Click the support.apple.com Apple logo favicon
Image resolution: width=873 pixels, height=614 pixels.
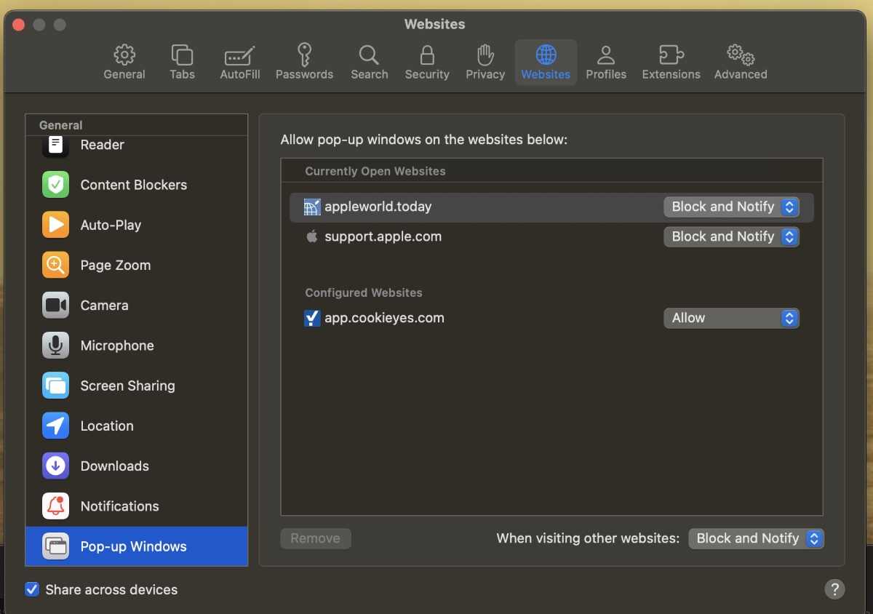[312, 236]
